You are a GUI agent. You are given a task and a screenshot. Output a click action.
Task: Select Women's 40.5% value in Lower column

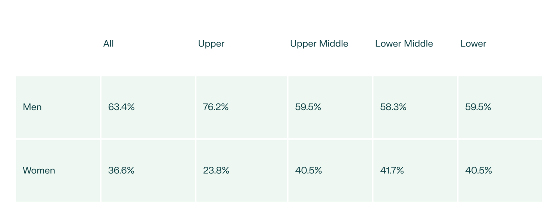(x=478, y=170)
